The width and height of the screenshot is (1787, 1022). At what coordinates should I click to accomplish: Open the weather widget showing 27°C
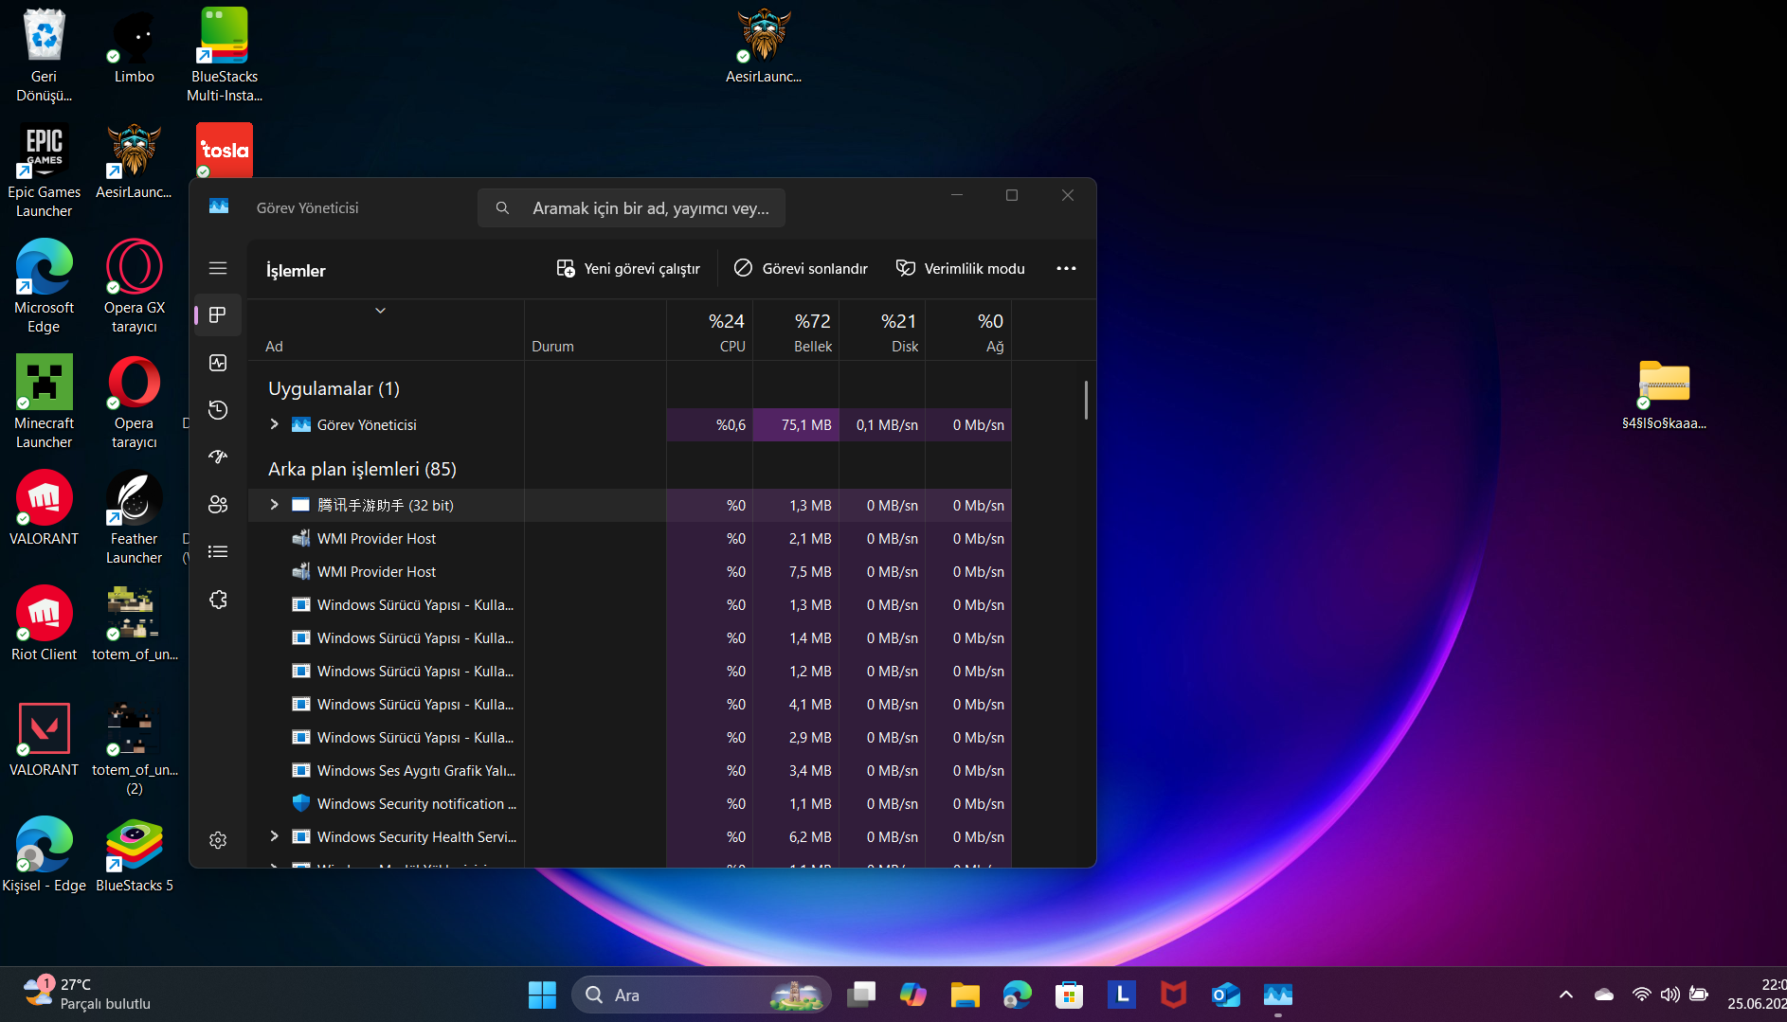pyautogui.click(x=87, y=994)
